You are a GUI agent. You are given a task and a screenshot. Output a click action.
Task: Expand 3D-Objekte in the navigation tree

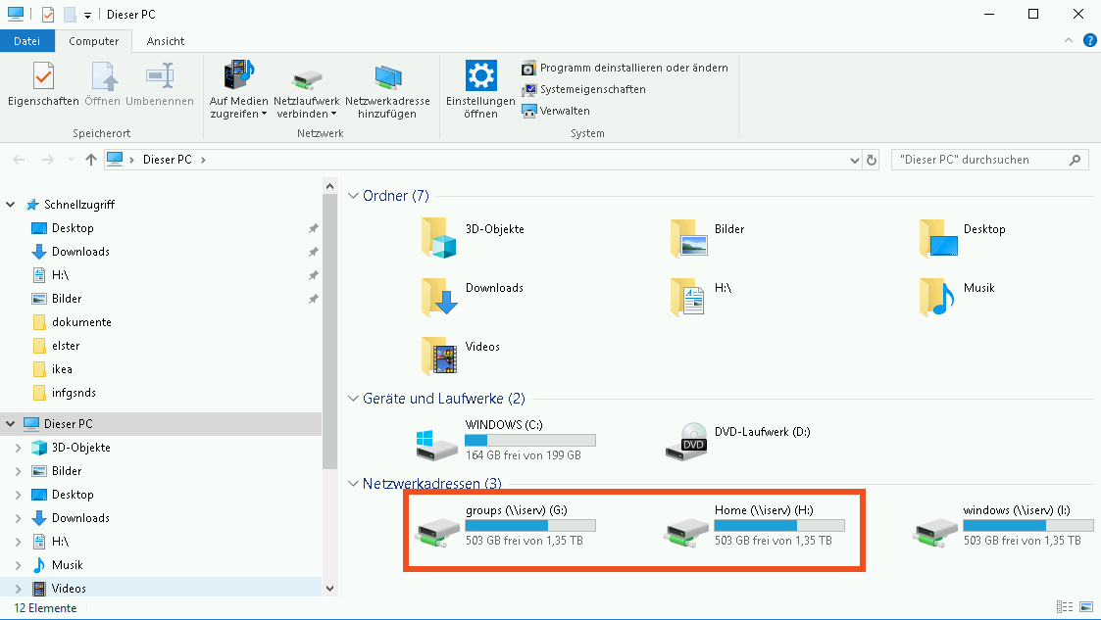[x=19, y=448]
